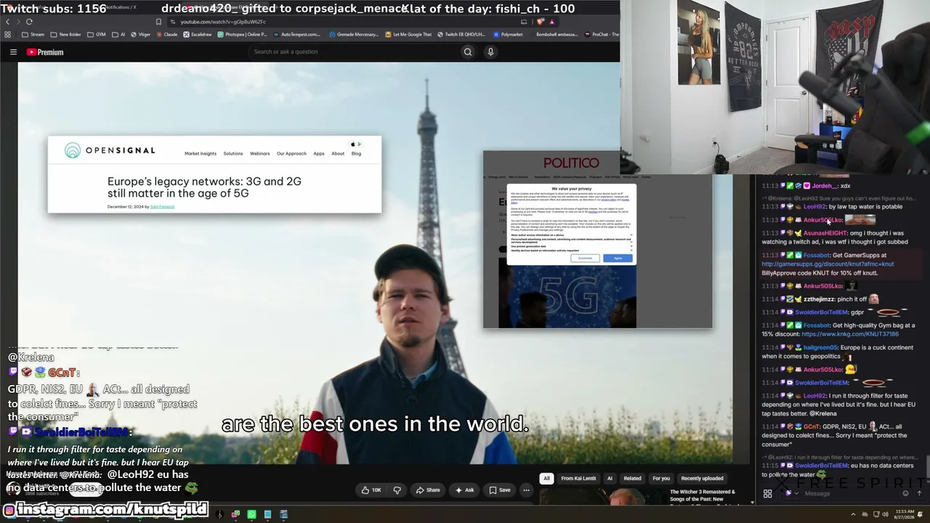The width and height of the screenshot is (930, 523).
Task: Open the gamersupps.gg discount link in chat
Action: click(828, 264)
